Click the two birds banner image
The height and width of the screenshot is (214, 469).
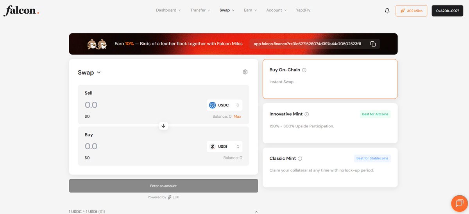point(97,44)
